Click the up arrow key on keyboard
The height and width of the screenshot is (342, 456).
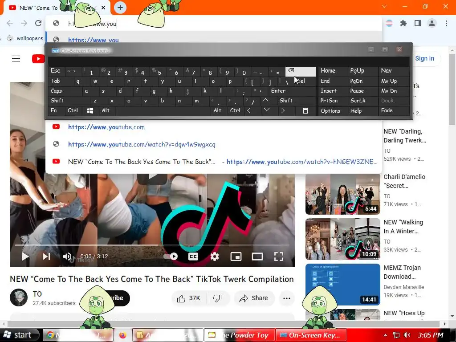tap(265, 100)
